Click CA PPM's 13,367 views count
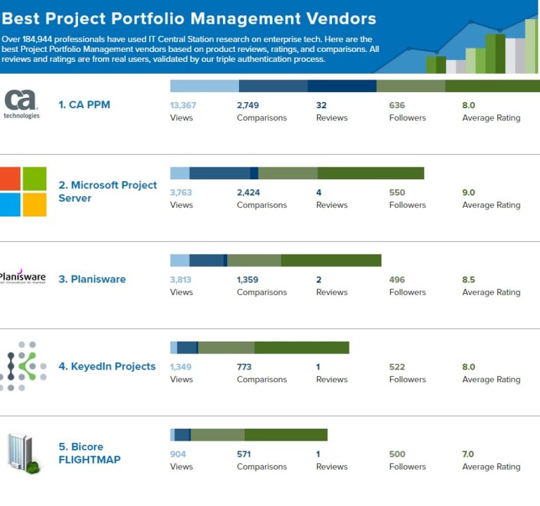Screen dimensions: 540x506 click(x=184, y=105)
